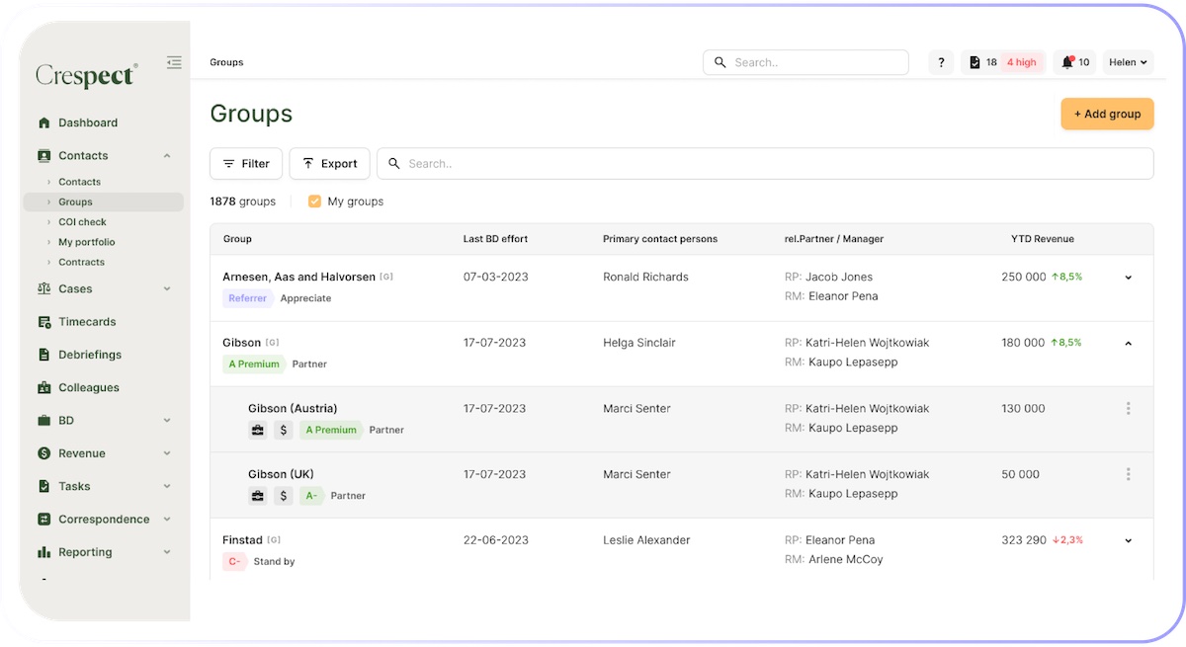Expand the Arnesen, Aas and Halvorsen row
The image size is (1186, 647).
1128,278
